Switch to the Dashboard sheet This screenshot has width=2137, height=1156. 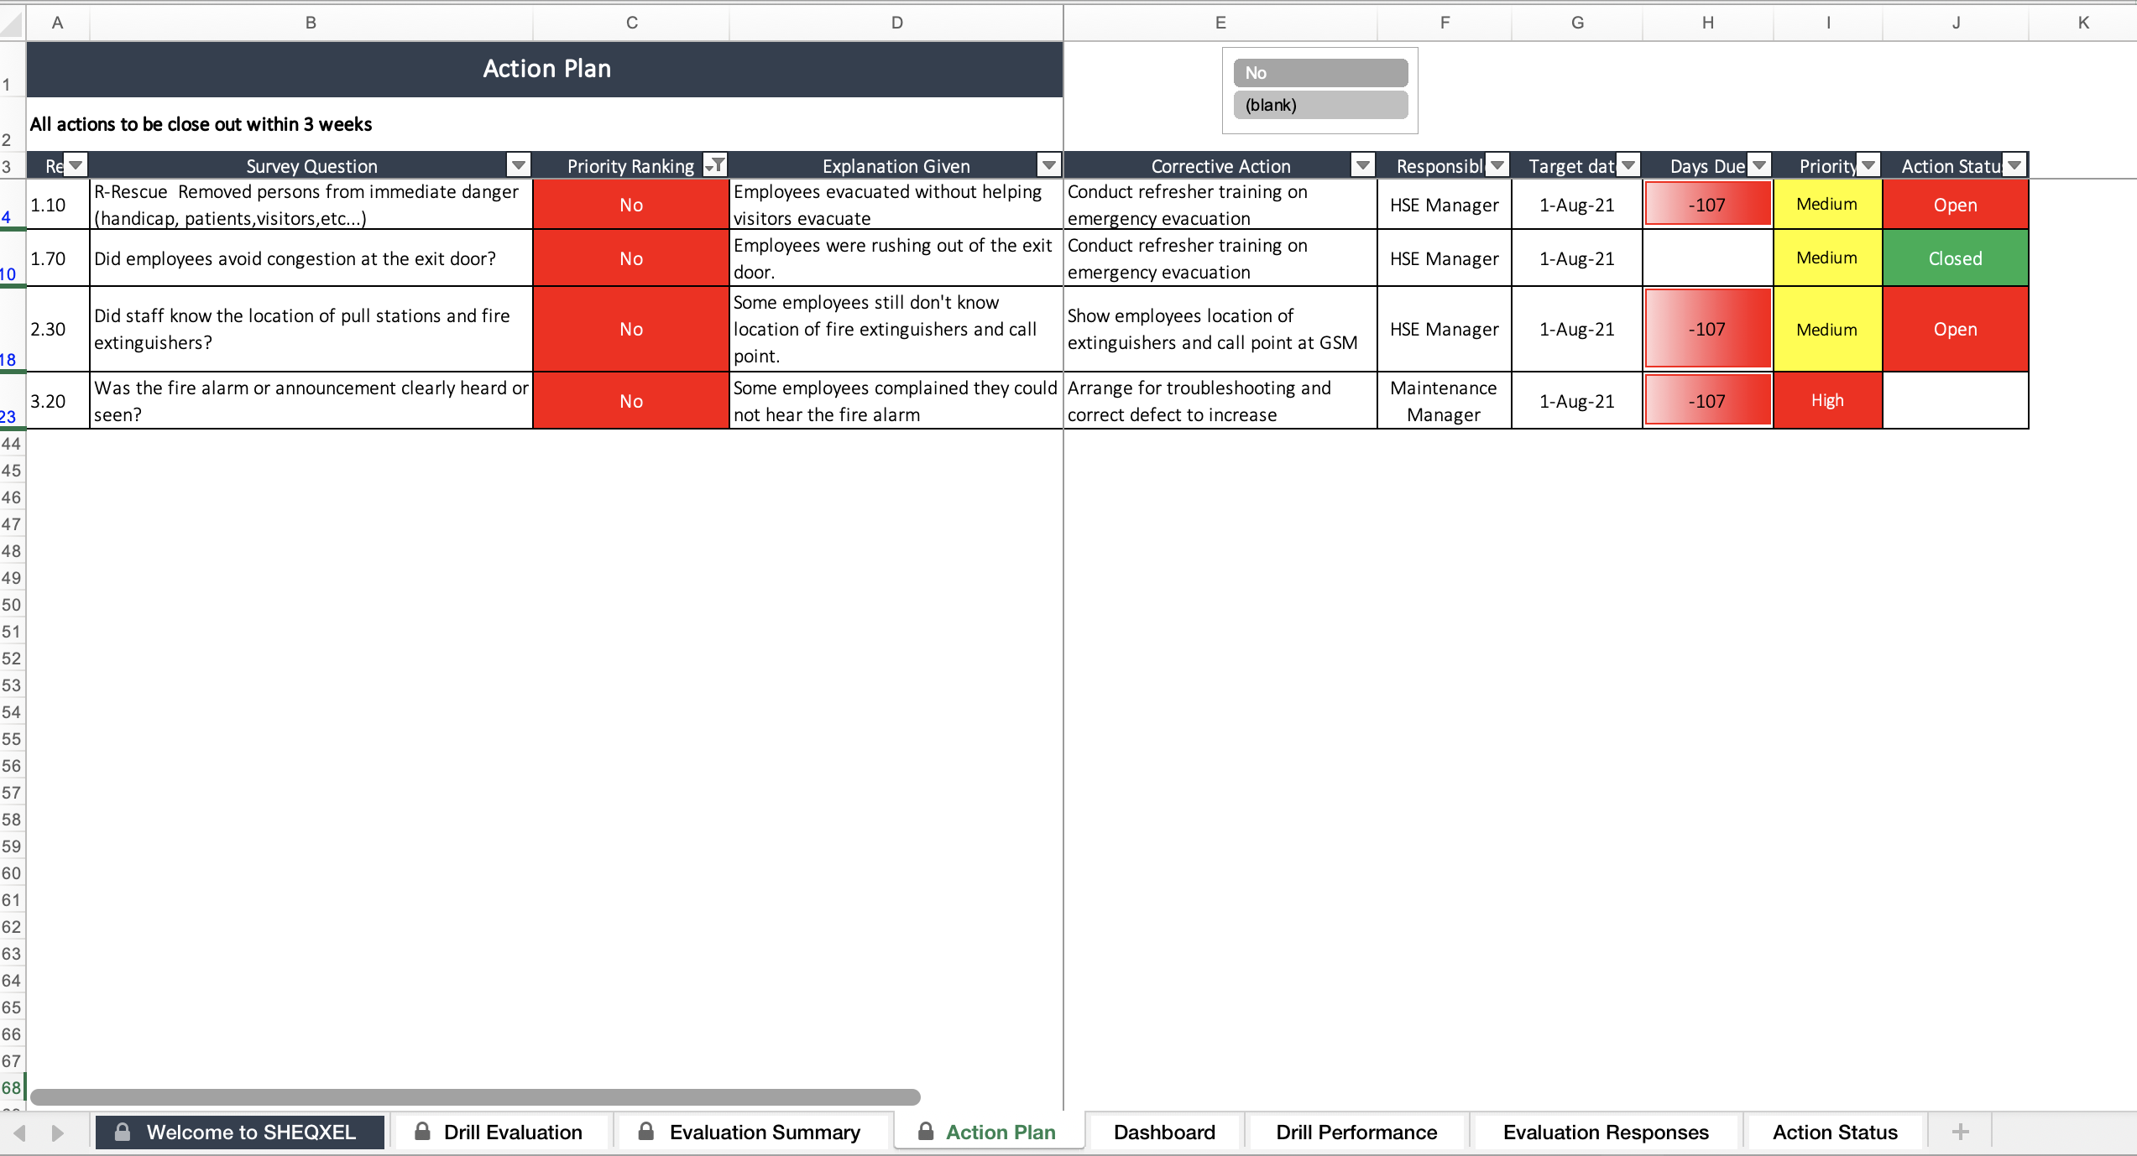point(1164,1132)
